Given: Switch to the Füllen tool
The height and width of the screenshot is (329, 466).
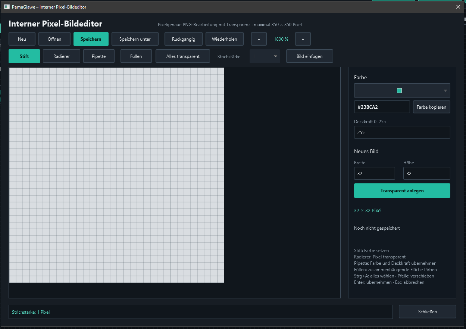Looking at the screenshot, I should [x=136, y=56].
